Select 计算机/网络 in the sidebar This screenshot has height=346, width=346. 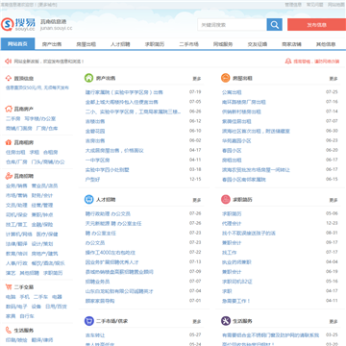tap(19, 235)
